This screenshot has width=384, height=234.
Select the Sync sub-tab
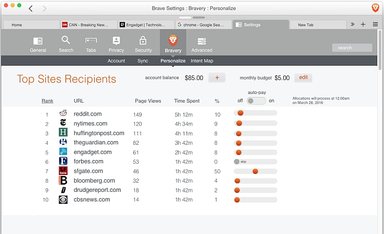point(143,61)
